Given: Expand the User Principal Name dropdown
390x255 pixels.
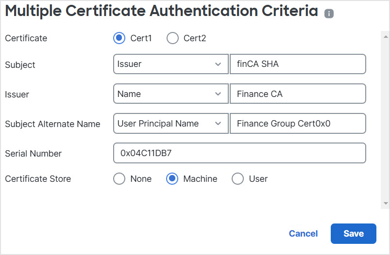Looking at the screenshot, I should pos(170,124).
